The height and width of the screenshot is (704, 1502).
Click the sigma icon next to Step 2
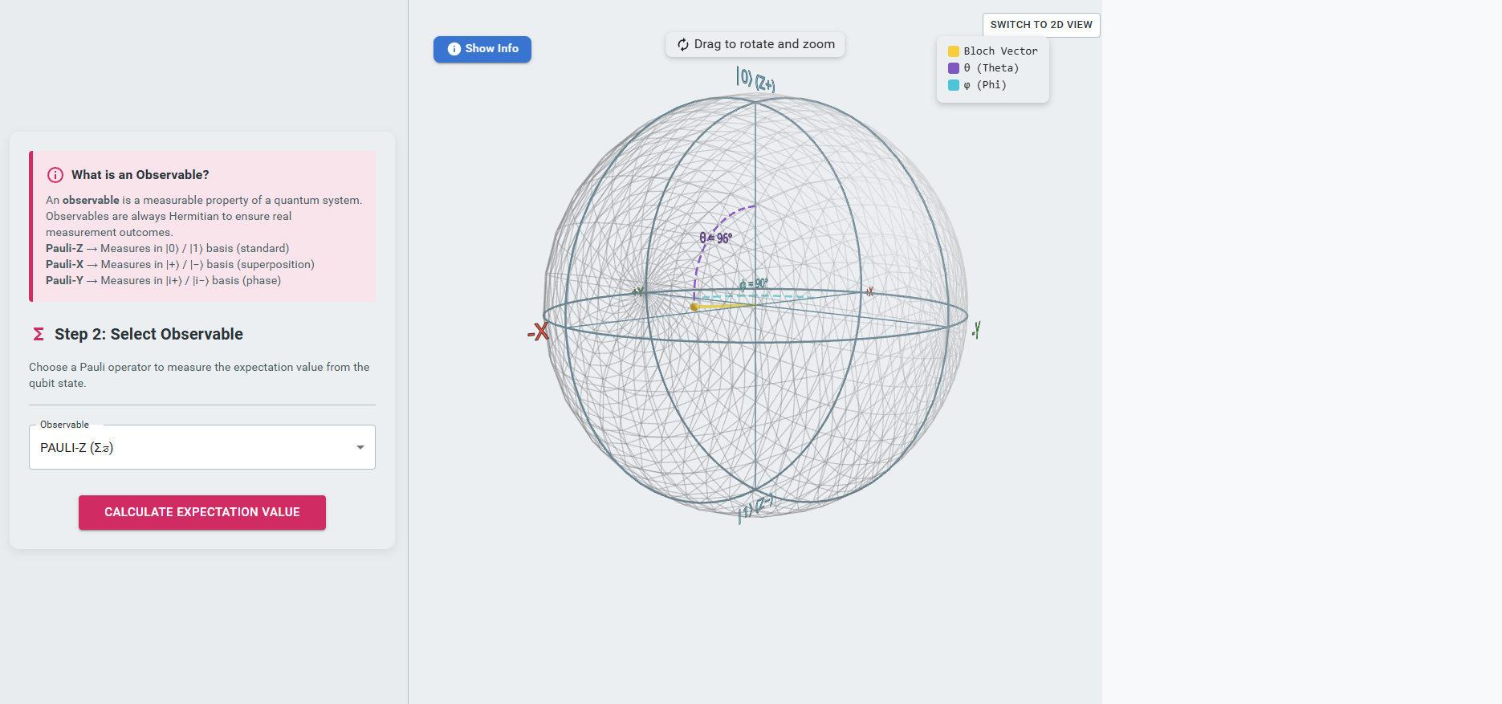click(x=39, y=334)
